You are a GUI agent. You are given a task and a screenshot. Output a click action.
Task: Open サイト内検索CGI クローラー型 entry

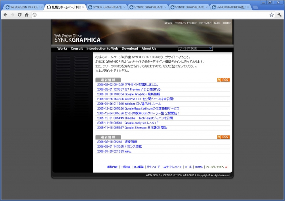(x=138, y=113)
